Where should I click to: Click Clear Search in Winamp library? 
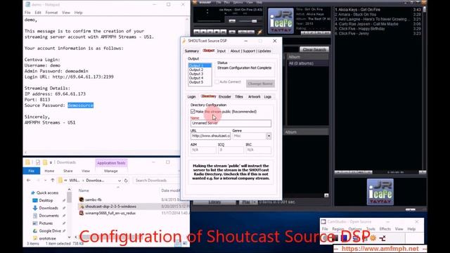click(314, 50)
